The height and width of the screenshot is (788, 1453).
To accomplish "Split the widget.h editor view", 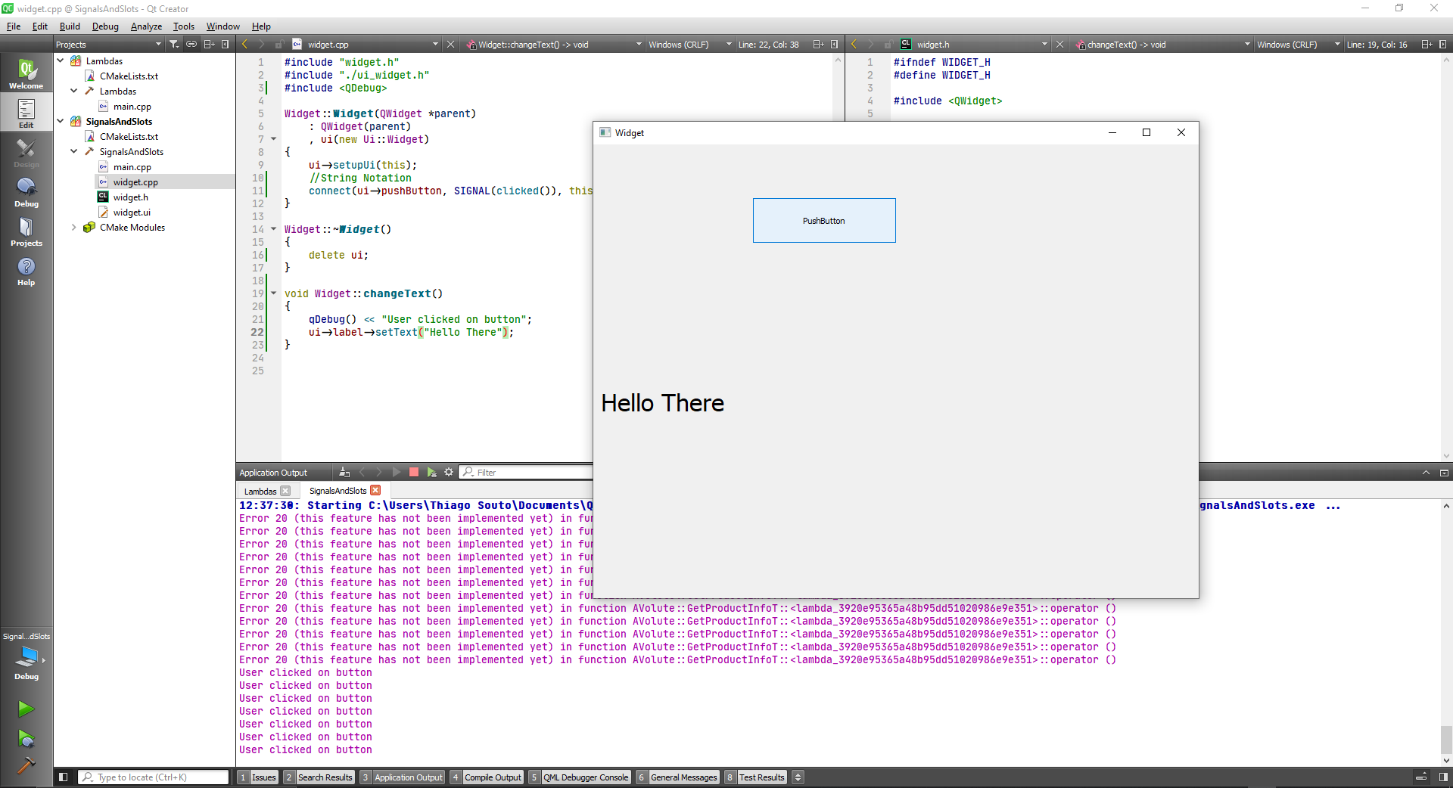I will click(x=1427, y=45).
